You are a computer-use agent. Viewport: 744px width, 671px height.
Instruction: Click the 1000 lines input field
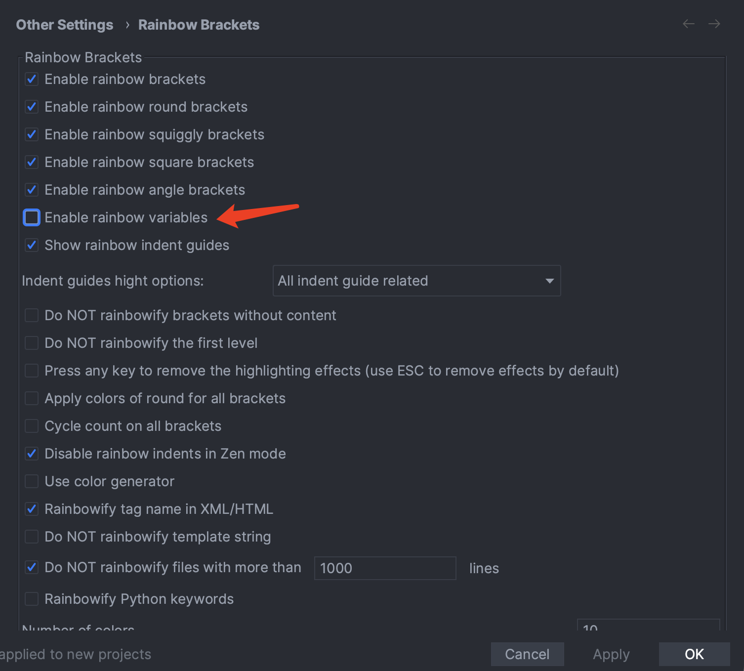[385, 568]
